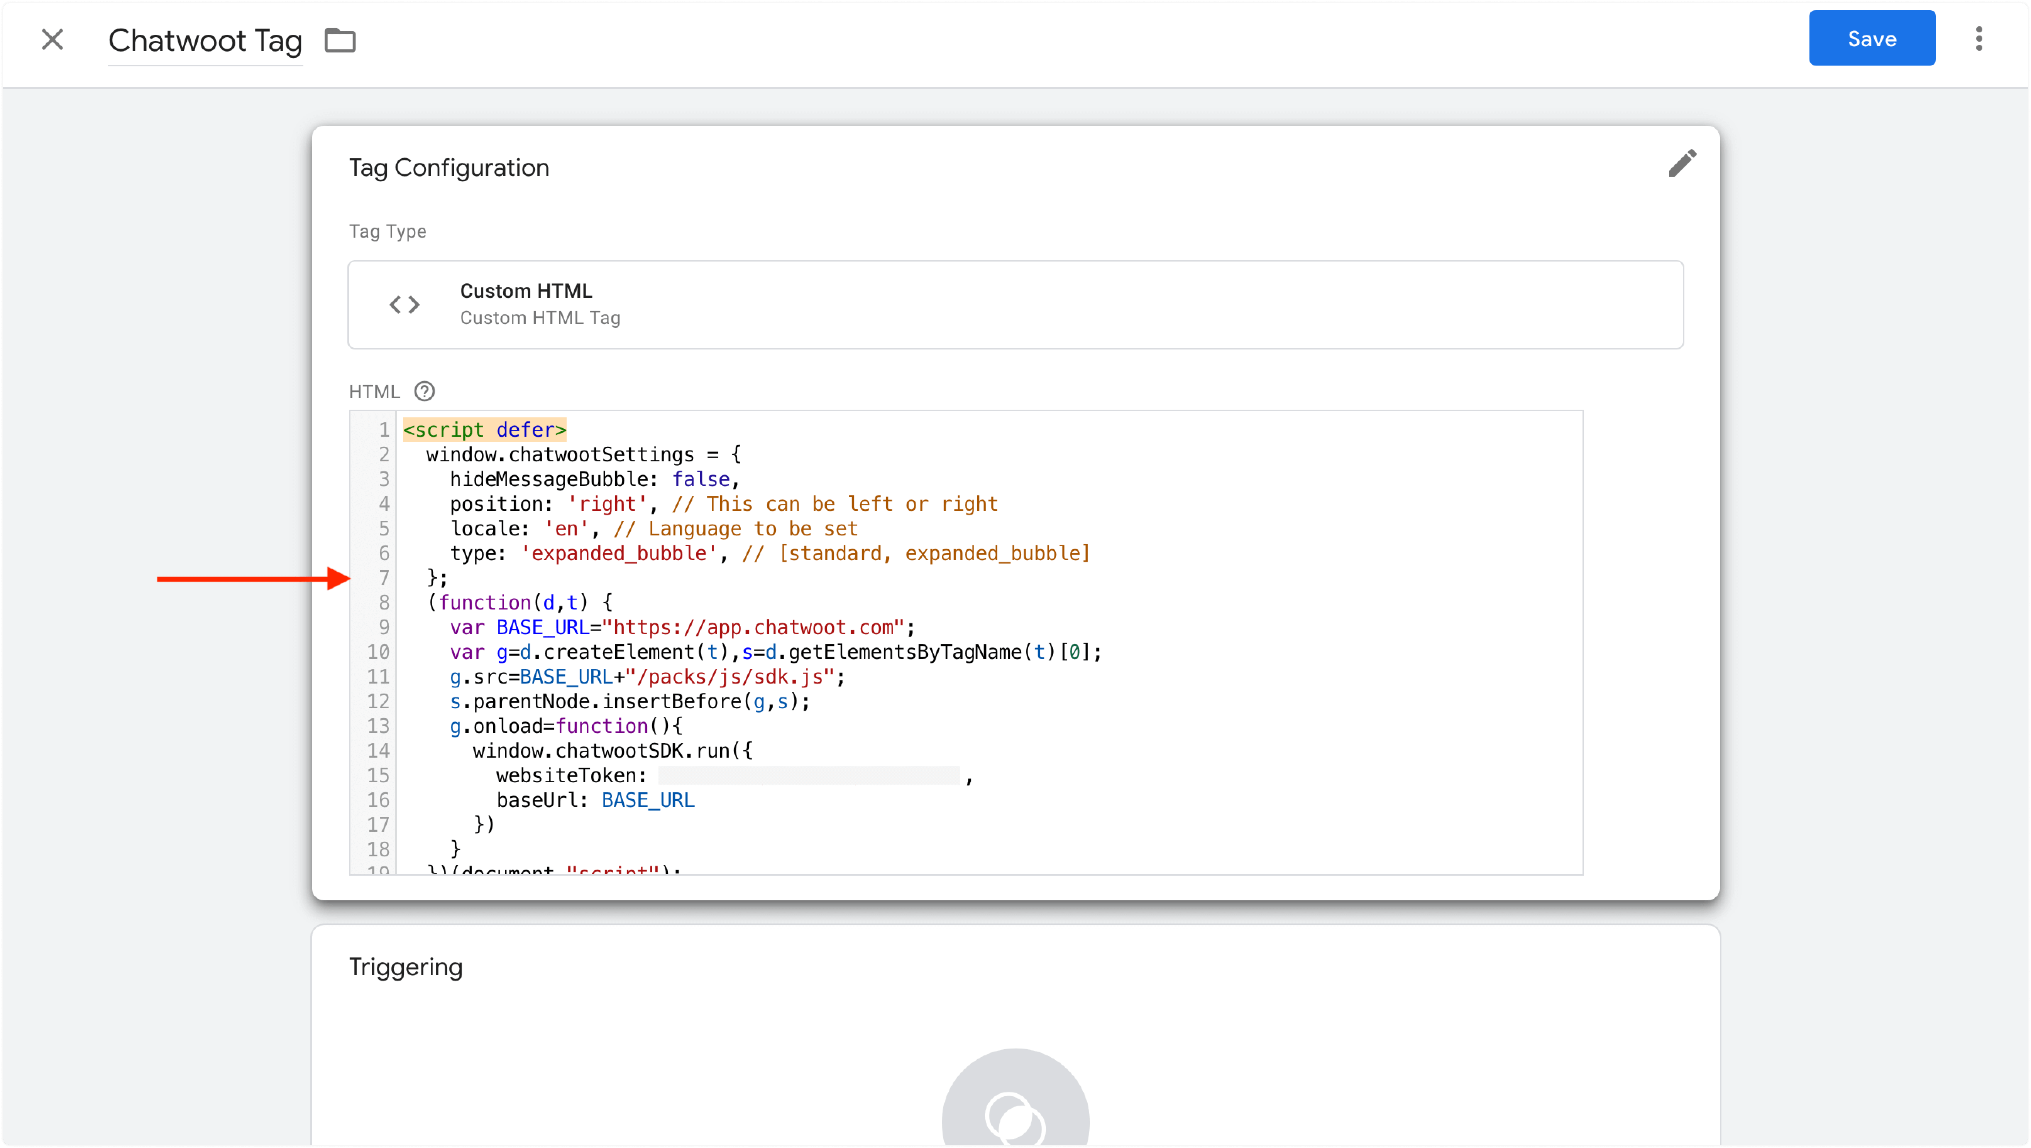Open the three-dot more options menu
The width and height of the screenshot is (2031, 1148).
(1978, 39)
